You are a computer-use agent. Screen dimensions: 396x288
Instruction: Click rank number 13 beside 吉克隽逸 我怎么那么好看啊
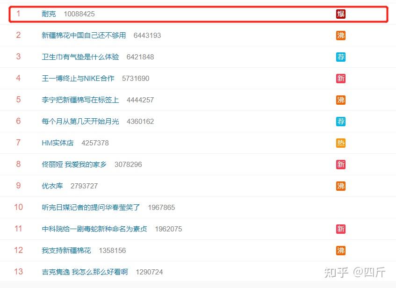click(18, 272)
